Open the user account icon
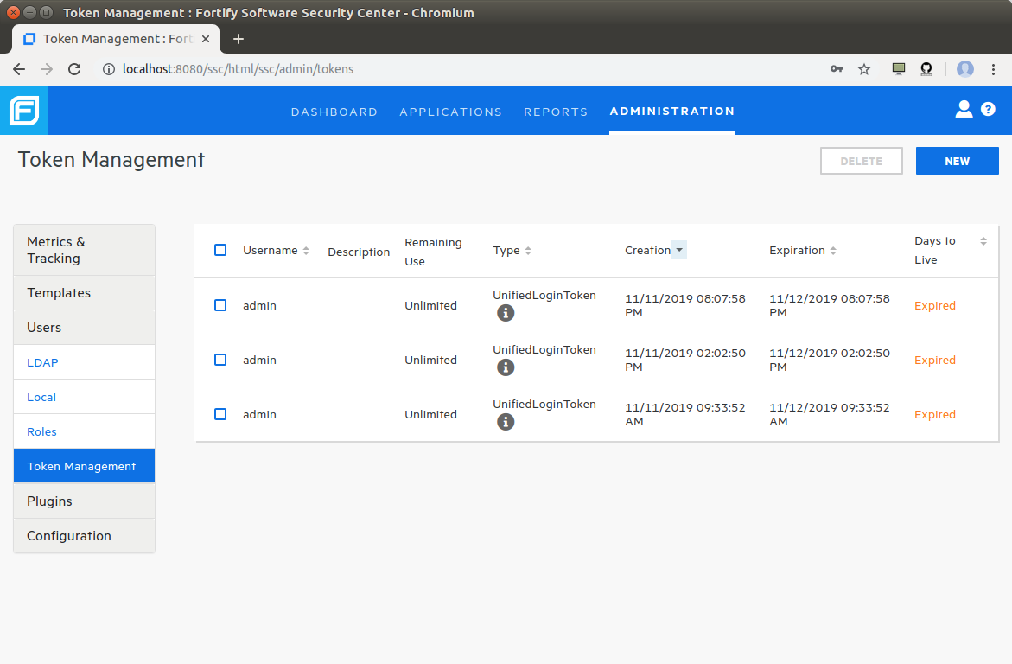 pyautogui.click(x=964, y=109)
